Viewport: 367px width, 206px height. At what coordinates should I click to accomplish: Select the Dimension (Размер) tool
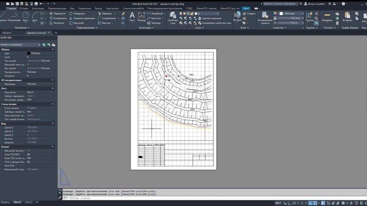point(142,17)
